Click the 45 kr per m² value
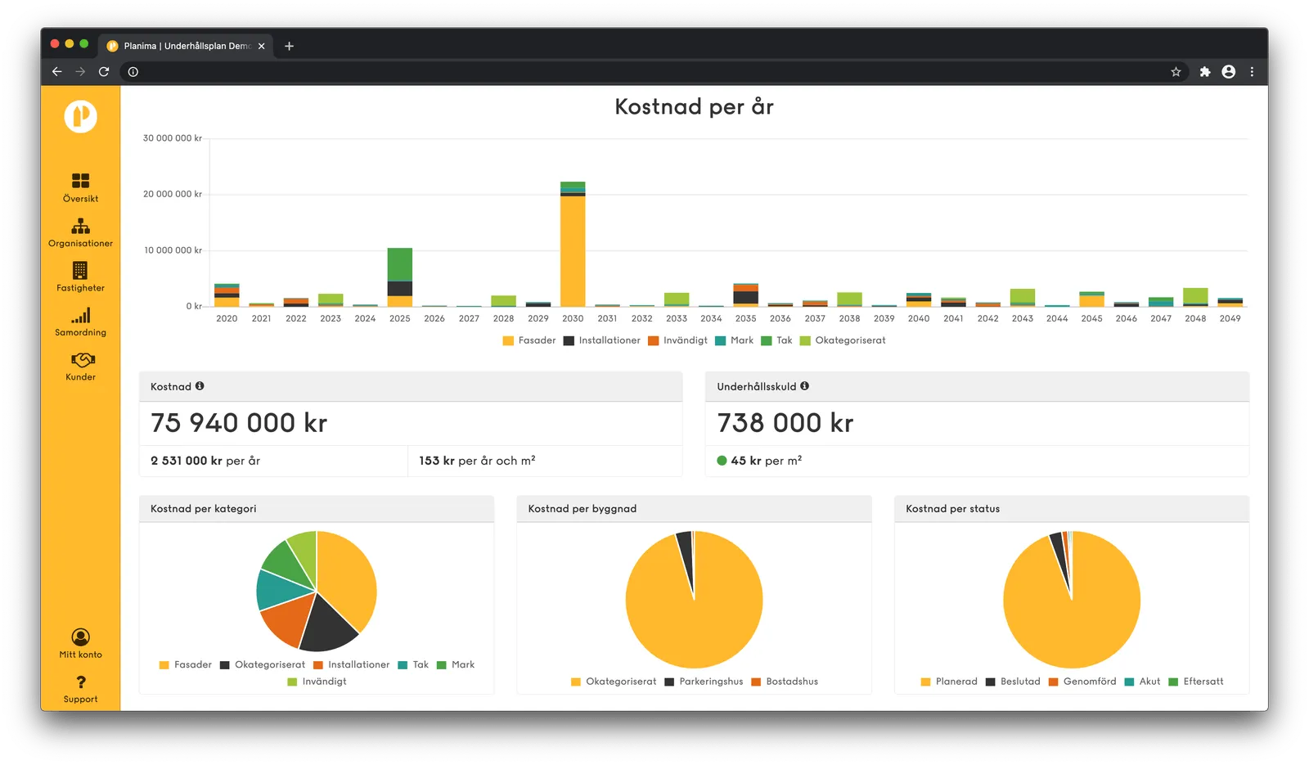 (x=767, y=461)
